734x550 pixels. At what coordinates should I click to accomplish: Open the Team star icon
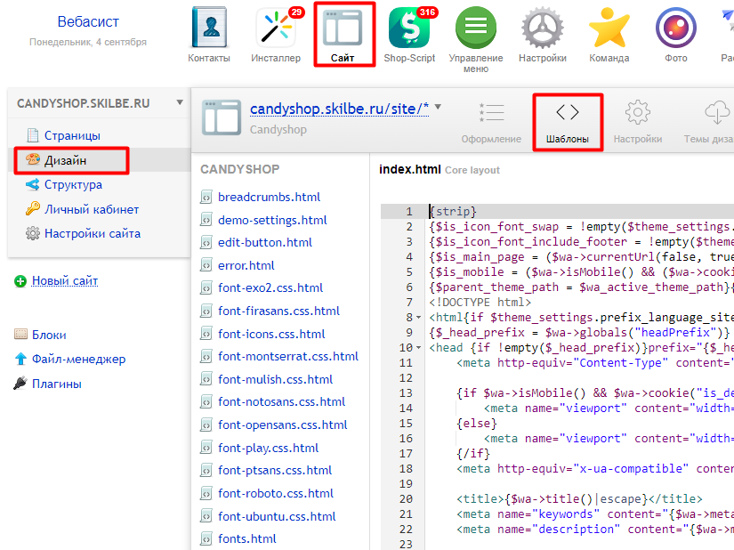click(x=609, y=28)
